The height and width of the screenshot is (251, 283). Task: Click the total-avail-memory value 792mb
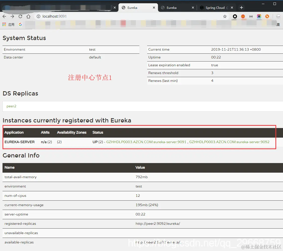point(142,177)
